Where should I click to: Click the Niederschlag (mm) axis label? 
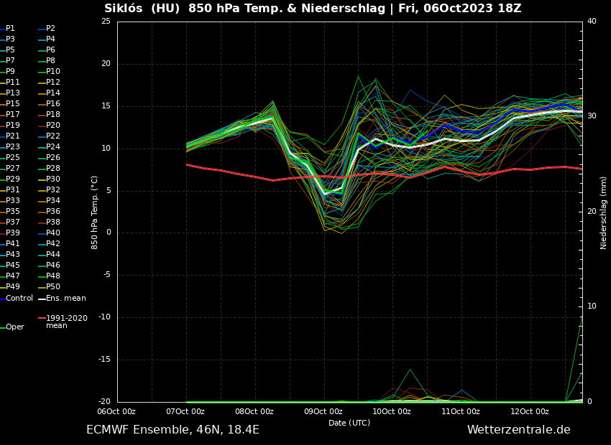[x=604, y=212]
